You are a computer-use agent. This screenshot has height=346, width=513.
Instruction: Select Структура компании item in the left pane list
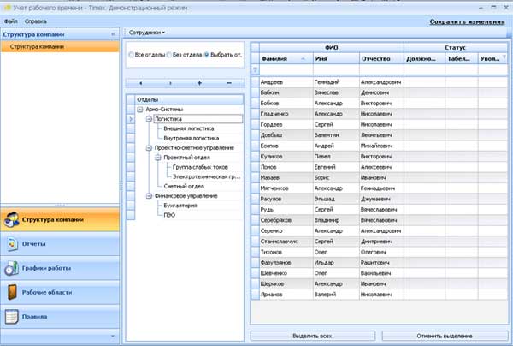click(x=60, y=46)
